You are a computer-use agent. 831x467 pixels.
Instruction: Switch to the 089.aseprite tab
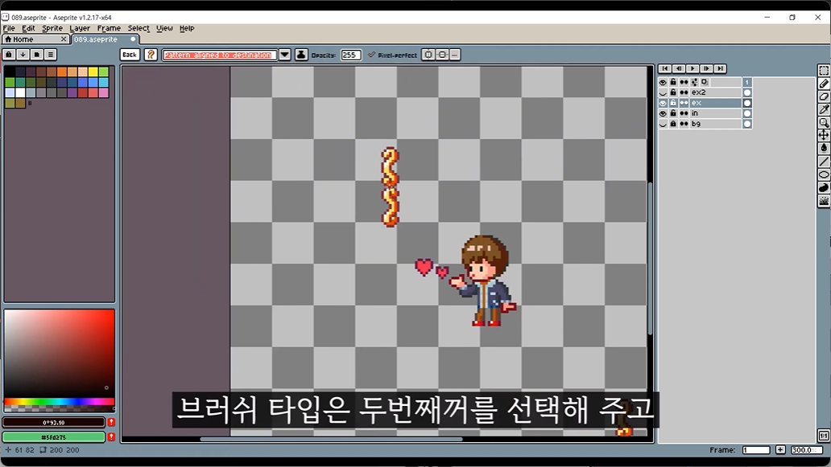105,39
